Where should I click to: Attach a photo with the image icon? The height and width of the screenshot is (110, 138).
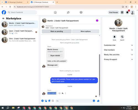click(46, 101)
